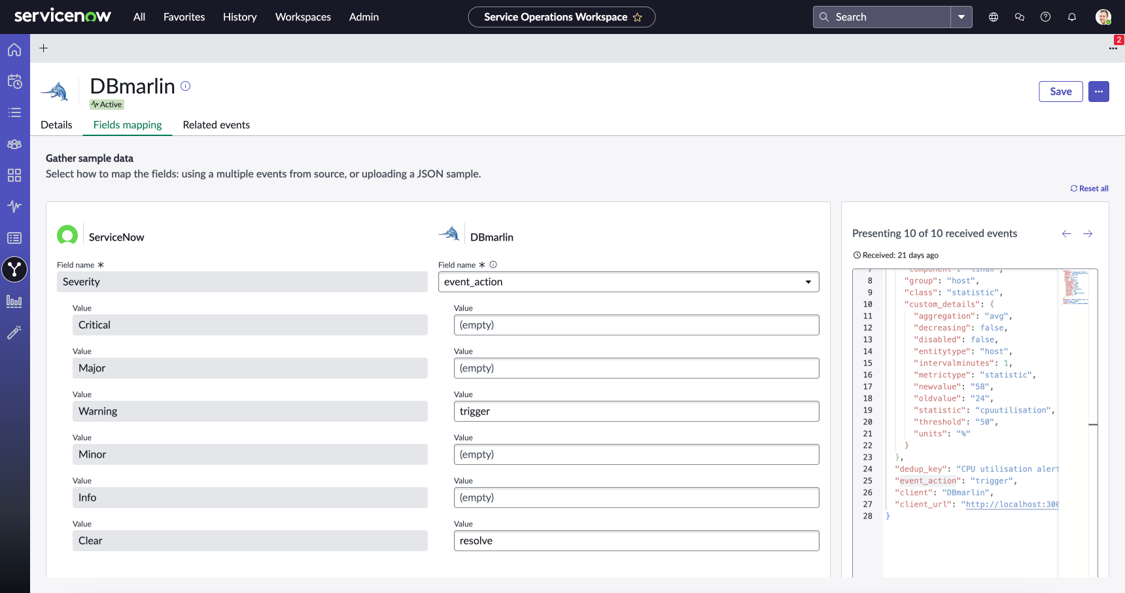Click the Search input field
Viewport: 1125px width, 593px height.
point(882,17)
